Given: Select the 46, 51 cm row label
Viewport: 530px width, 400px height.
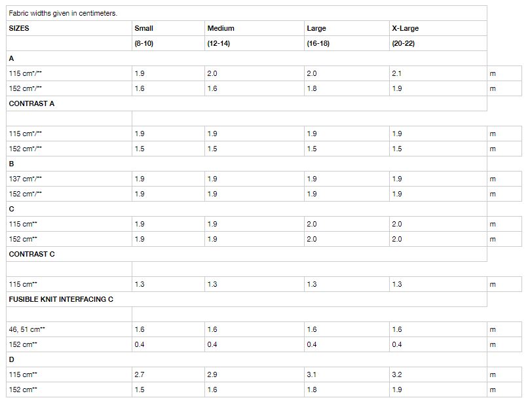Looking at the screenshot, I should click(27, 329).
